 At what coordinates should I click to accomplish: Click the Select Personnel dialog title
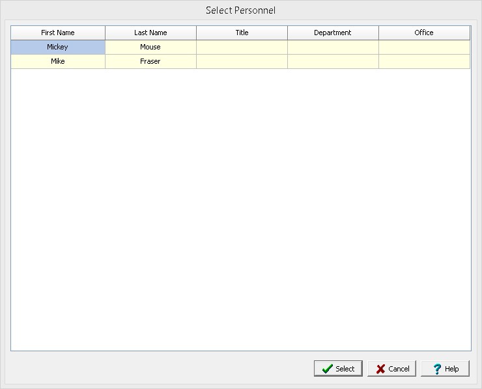(240, 10)
